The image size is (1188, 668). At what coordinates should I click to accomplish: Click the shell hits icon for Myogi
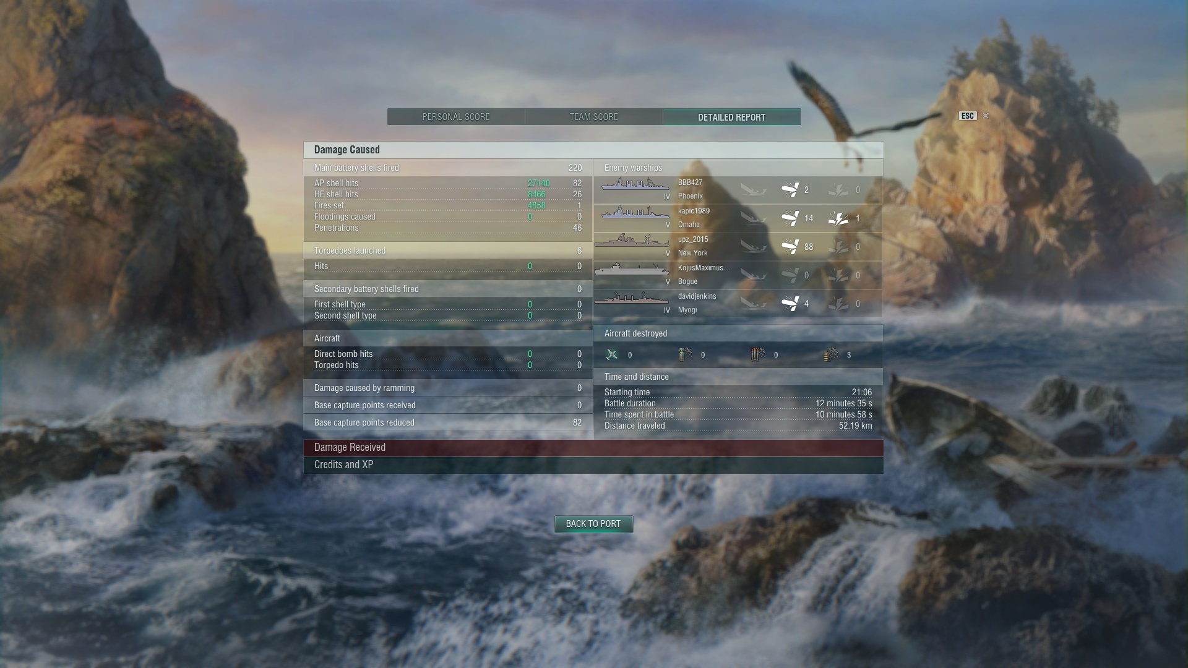tap(790, 304)
